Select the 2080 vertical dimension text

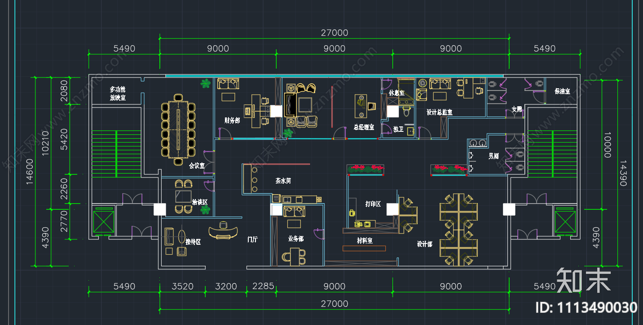click(x=64, y=91)
